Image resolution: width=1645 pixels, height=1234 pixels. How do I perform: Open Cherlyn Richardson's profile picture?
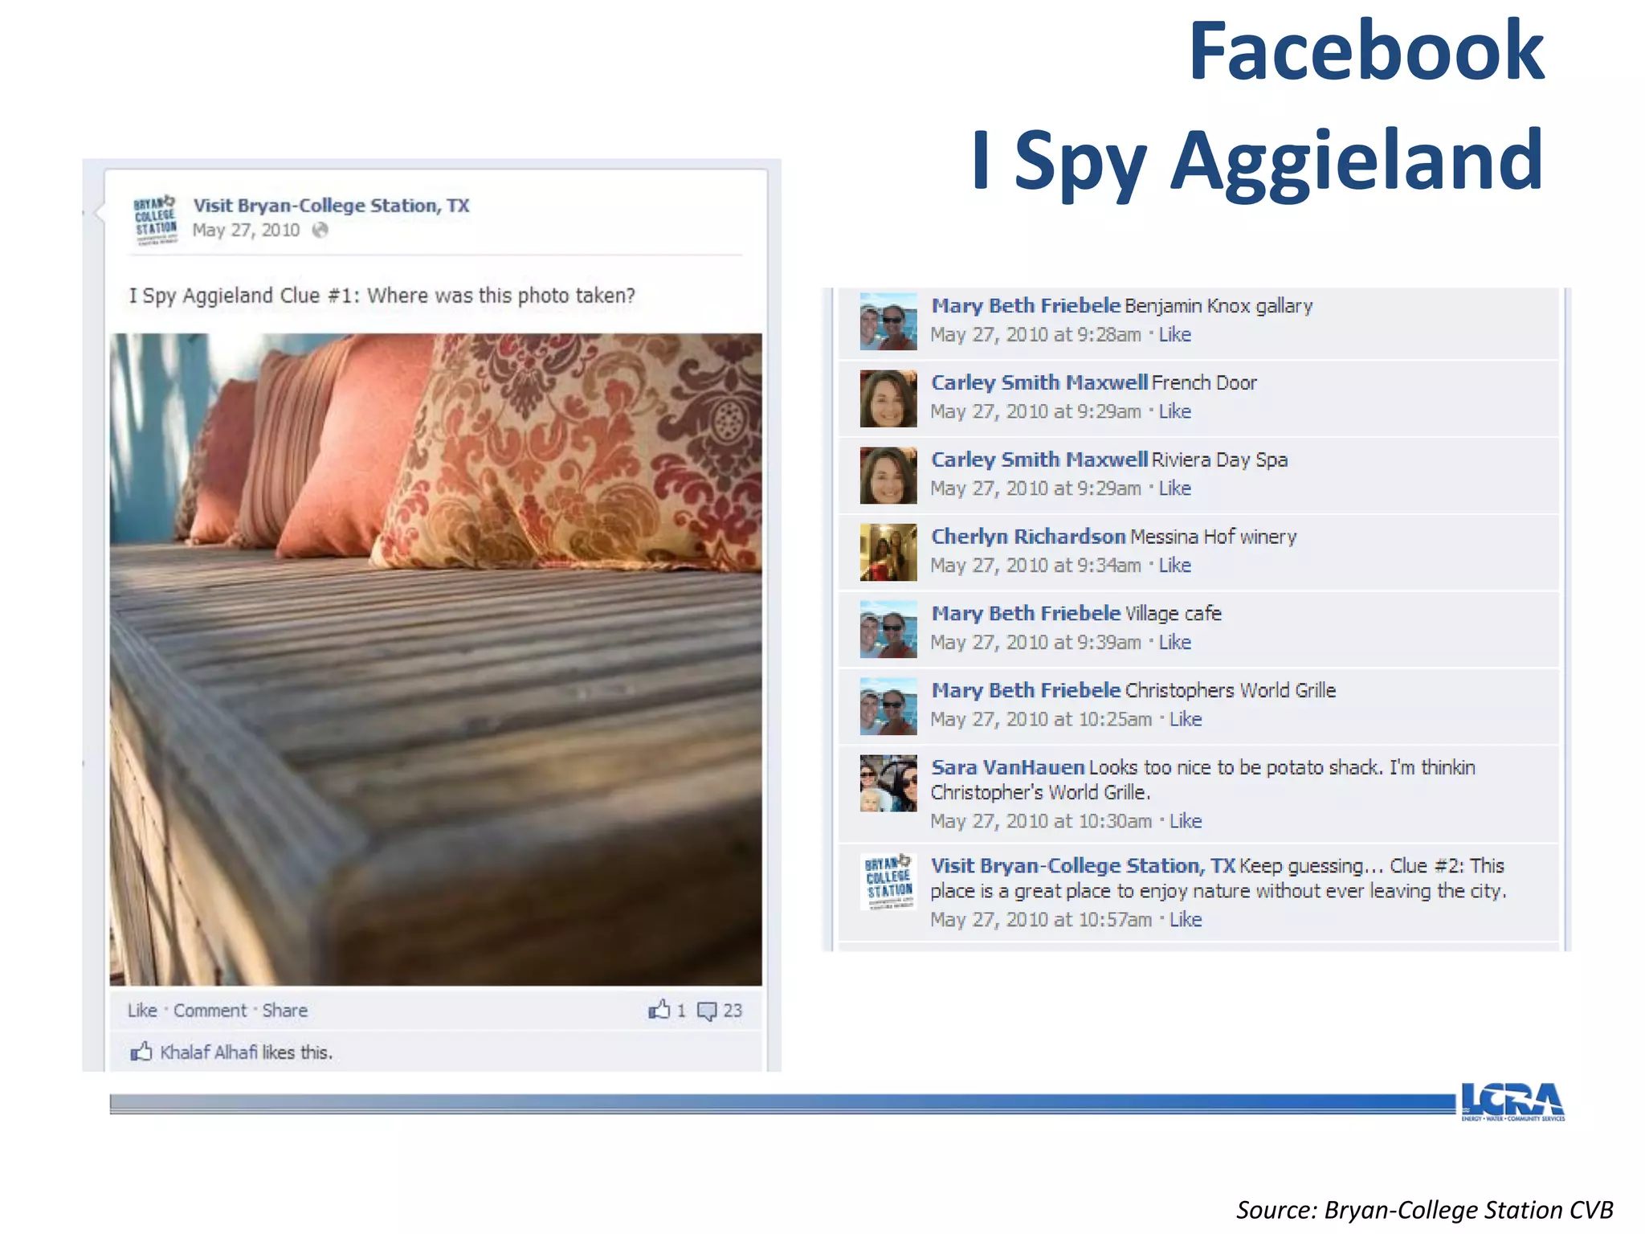[x=888, y=553]
